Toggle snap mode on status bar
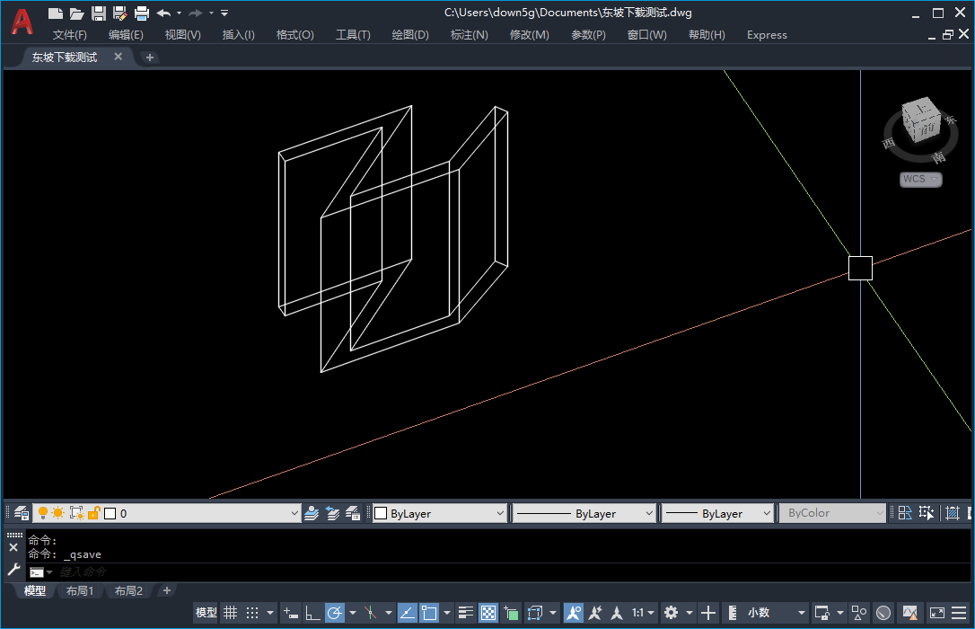Image resolution: width=975 pixels, height=629 pixels. pyautogui.click(x=251, y=612)
